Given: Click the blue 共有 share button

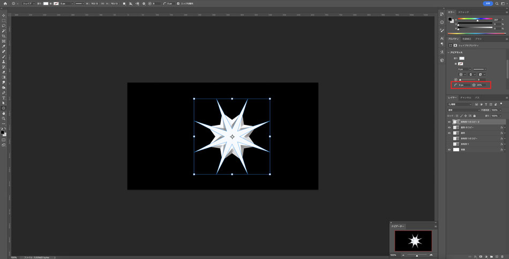Looking at the screenshot, I should tap(488, 3).
